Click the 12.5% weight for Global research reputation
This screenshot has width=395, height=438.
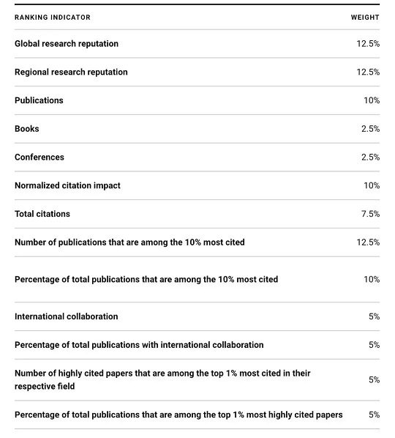tap(368, 44)
